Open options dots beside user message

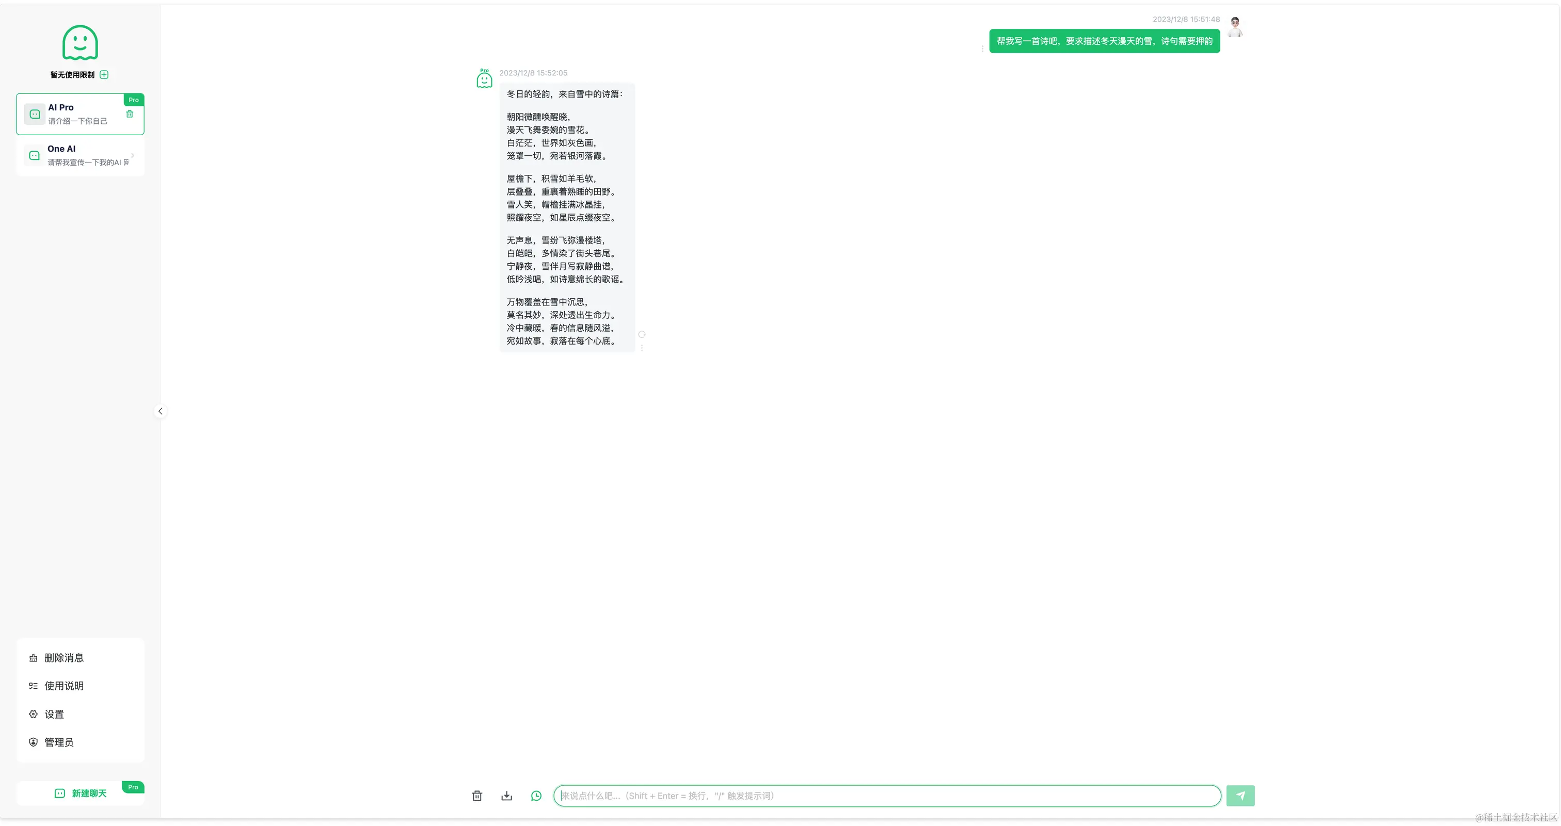(982, 48)
